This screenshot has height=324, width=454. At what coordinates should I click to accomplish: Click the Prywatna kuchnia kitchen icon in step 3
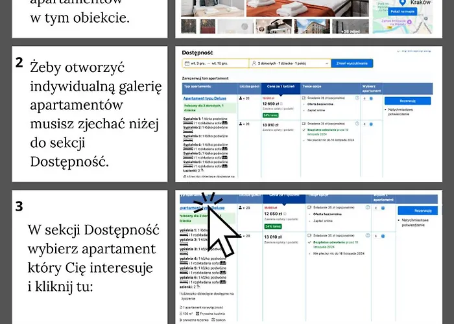tap(197, 314)
